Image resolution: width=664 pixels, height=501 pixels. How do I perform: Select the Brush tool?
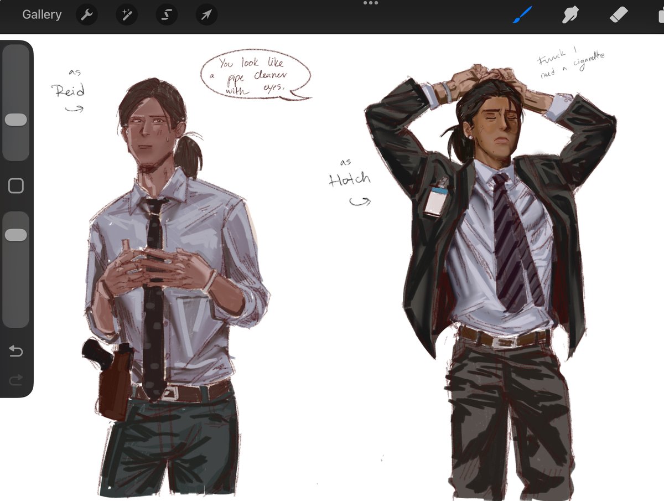coord(522,15)
